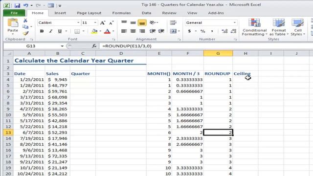Click the Increase Decimal icon
This screenshot has height=176, width=313.
(224, 31)
